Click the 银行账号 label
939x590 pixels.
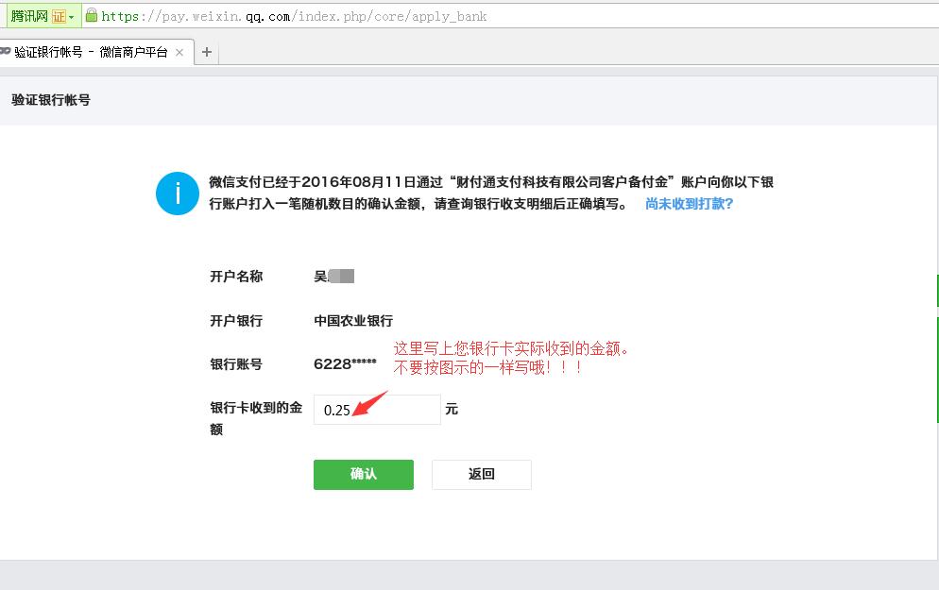coord(236,364)
